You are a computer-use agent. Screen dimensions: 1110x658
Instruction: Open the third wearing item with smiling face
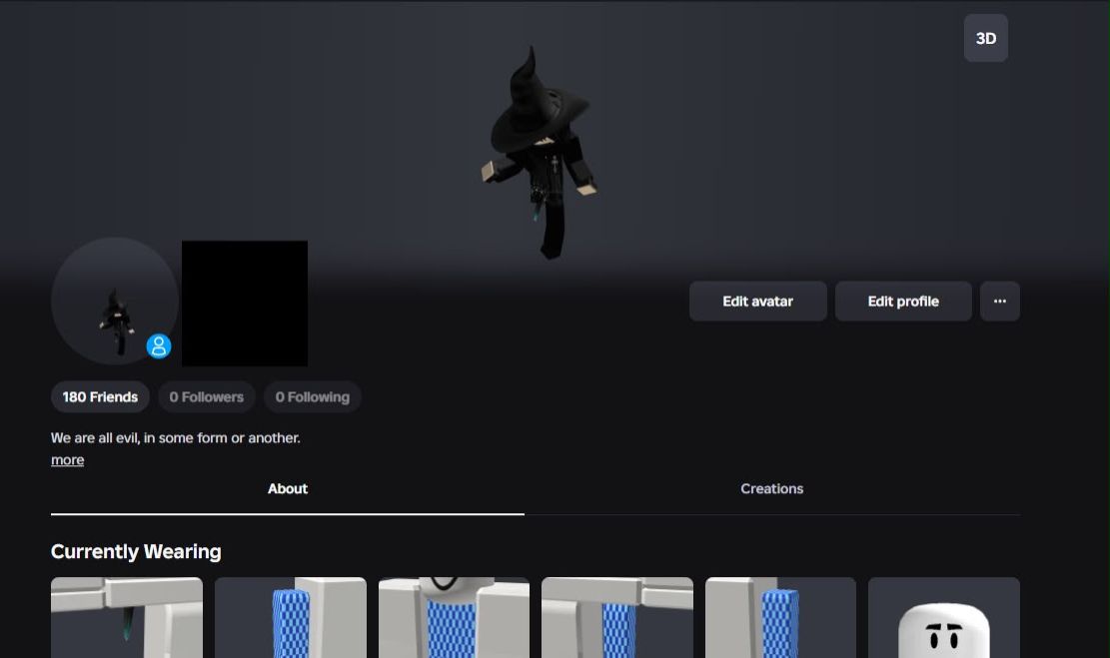(x=454, y=618)
